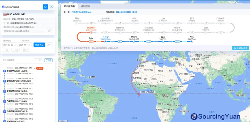Viewport: 250px width, 122px height.
Task: Click the MSC APOLLINE search input
Action: pos(23,7)
